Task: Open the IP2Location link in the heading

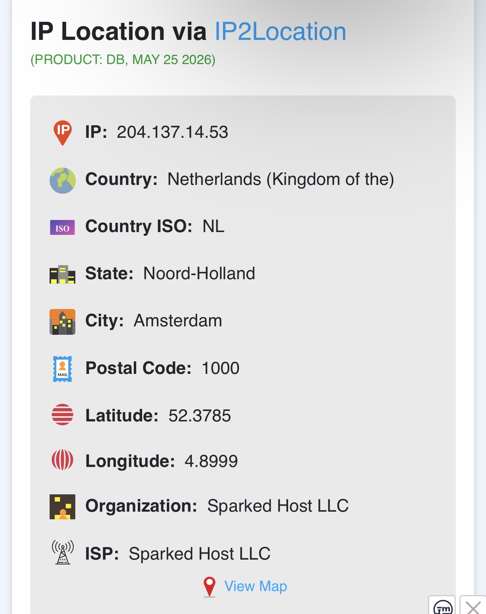Action: click(x=280, y=31)
